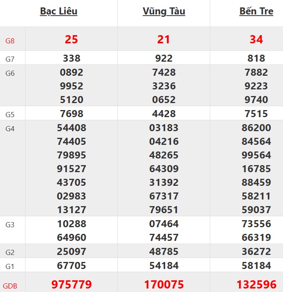
Task: Select the red G8 number 21
Action: [164, 39]
